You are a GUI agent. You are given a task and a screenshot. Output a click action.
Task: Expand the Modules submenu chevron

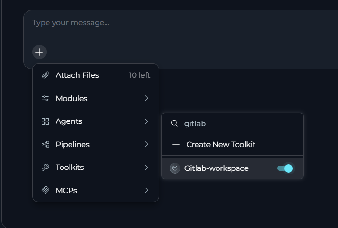point(146,98)
